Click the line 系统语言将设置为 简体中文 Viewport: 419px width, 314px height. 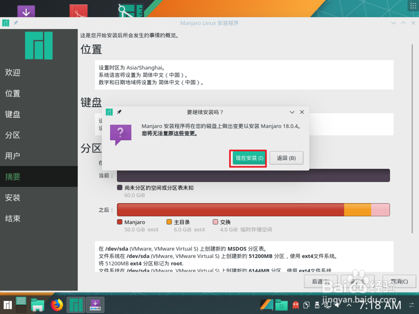coord(143,75)
